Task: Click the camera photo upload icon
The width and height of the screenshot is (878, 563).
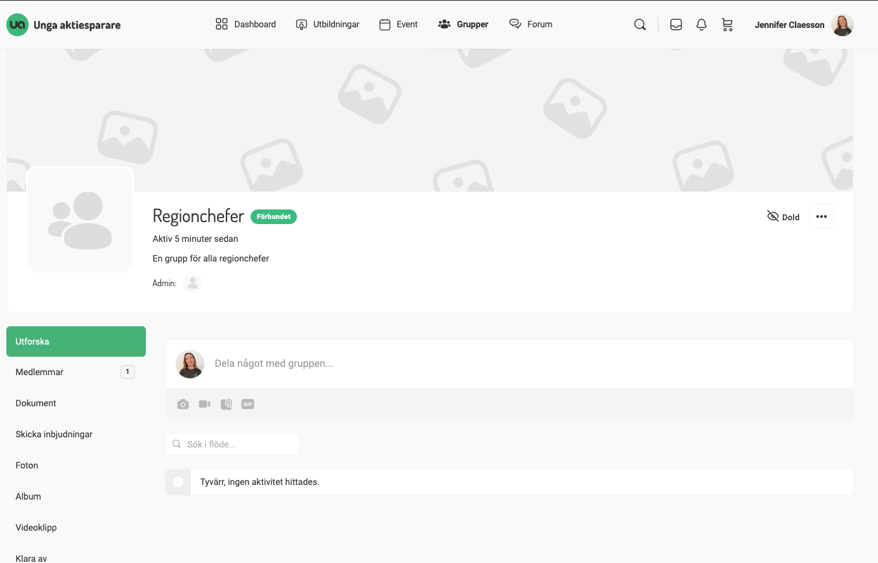Action: [183, 404]
